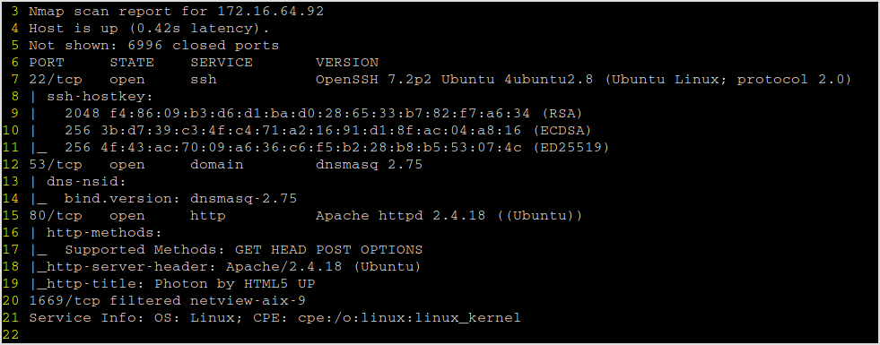Viewport: 880px width, 345px height.
Task: Click the 80/tcp port entry
Action: coord(56,215)
